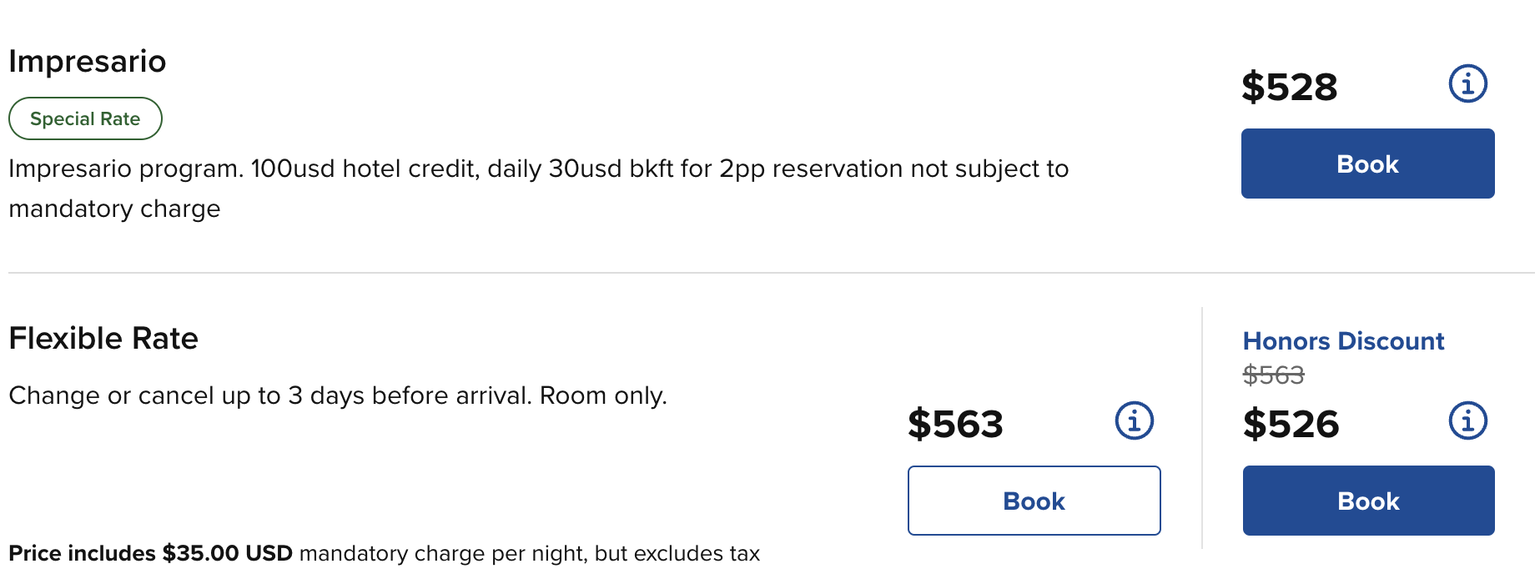
Task: Book the Honors Discount $526 rate
Action: point(1368,501)
